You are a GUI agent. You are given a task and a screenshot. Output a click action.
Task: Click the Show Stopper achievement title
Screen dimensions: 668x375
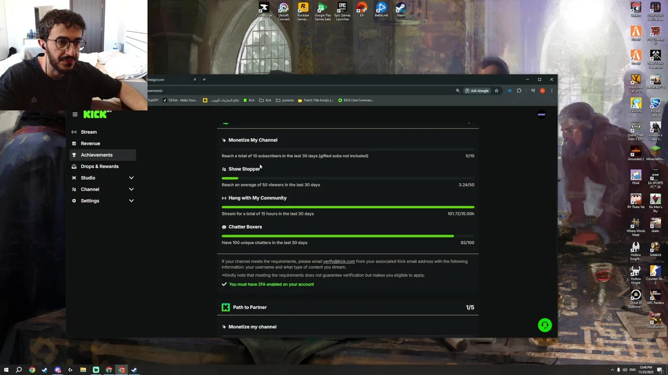pyautogui.click(x=244, y=169)
